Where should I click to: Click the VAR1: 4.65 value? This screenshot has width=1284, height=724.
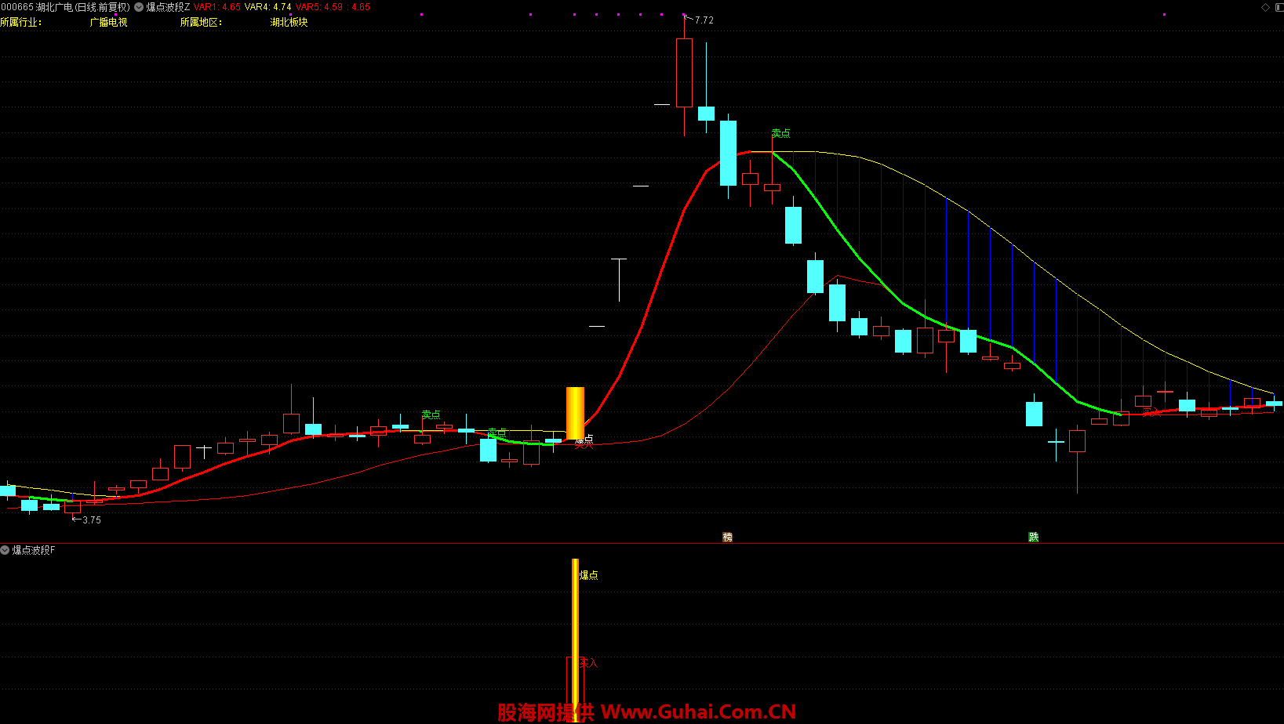coord(217,7)
